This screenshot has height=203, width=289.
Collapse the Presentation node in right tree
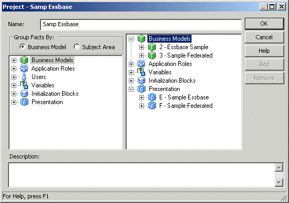(x=131, y=89)
